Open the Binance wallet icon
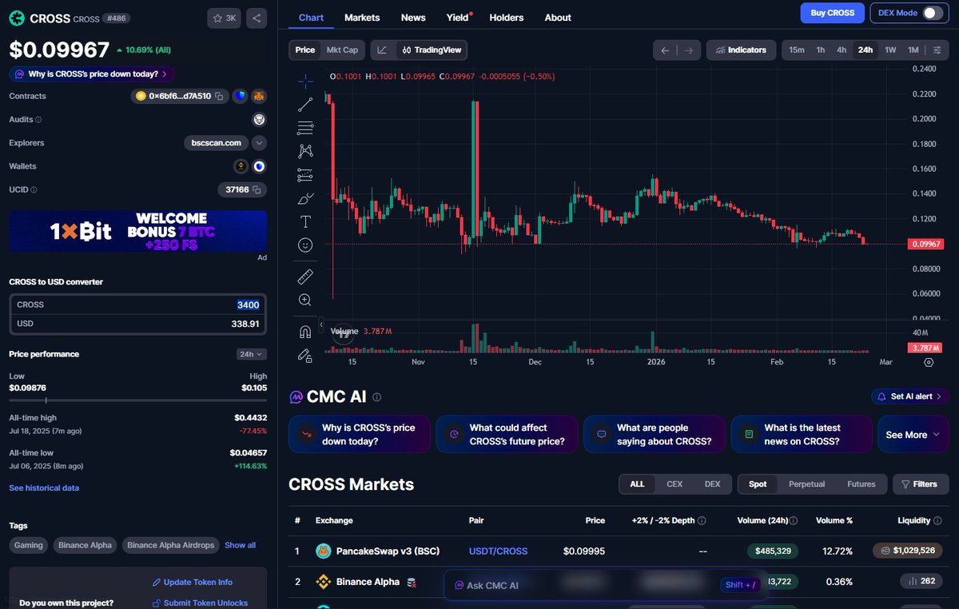 (241, 166)
